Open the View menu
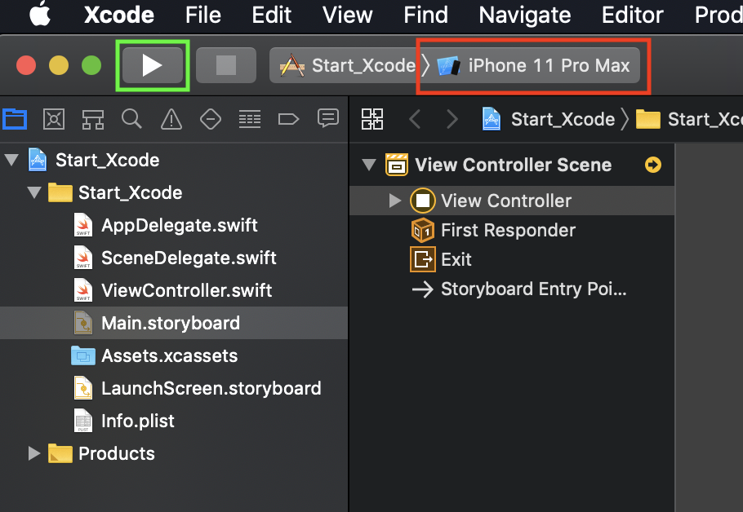 pyautogui.click(x=347, y=15)
